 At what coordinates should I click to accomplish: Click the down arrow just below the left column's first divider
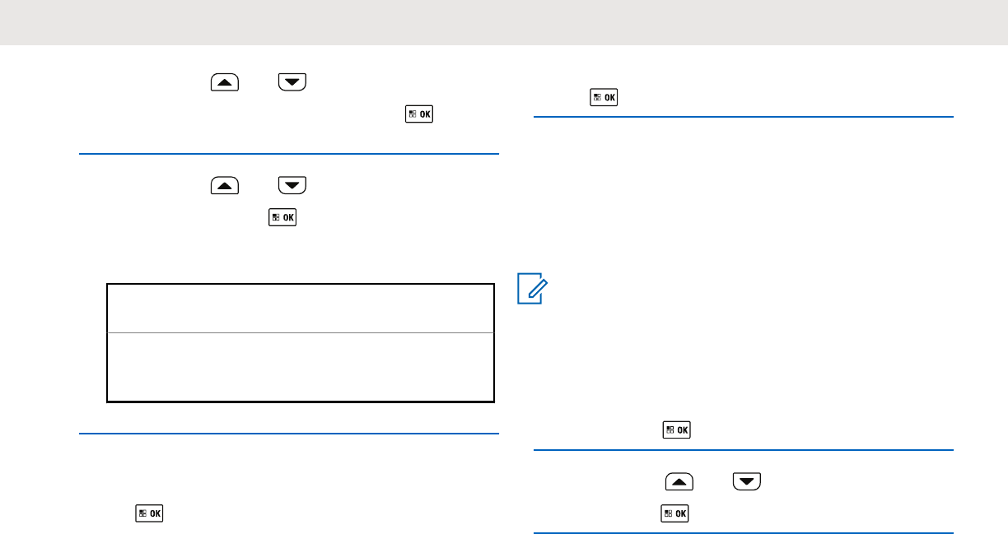point(292,185)
